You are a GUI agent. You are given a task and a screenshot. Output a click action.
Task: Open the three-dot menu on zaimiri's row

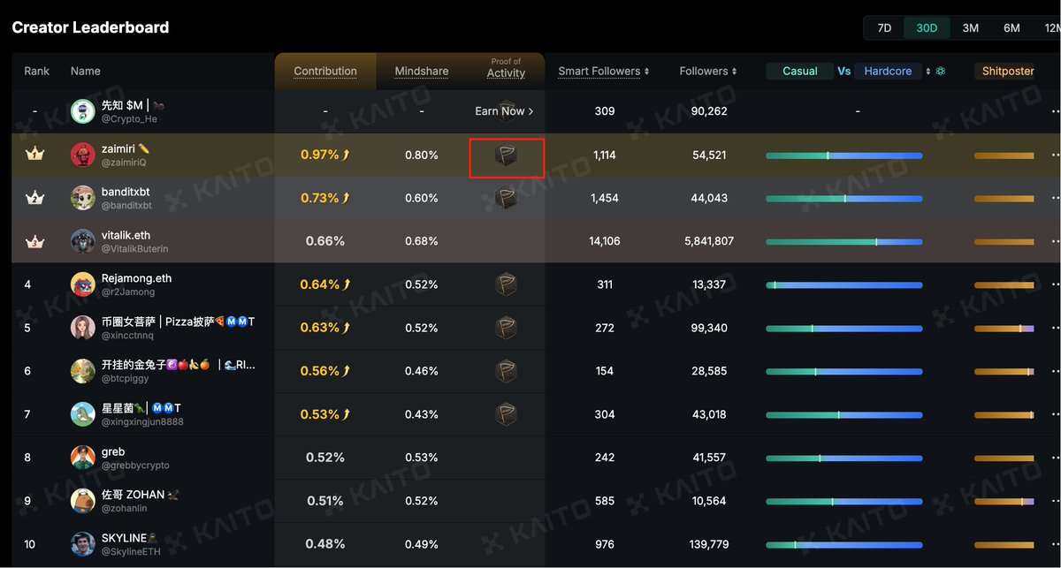[x=1055, y=155]
